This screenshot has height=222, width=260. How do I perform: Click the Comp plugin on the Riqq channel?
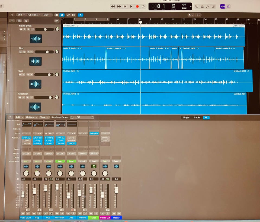pyautogui.click(x=37, y=141)
